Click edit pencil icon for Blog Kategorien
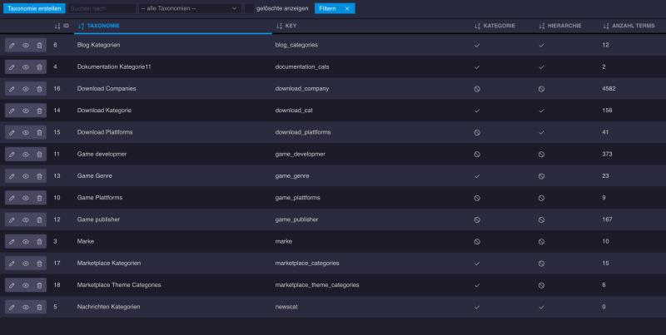Screen dimensions: 666x335 tap(12, 45)
